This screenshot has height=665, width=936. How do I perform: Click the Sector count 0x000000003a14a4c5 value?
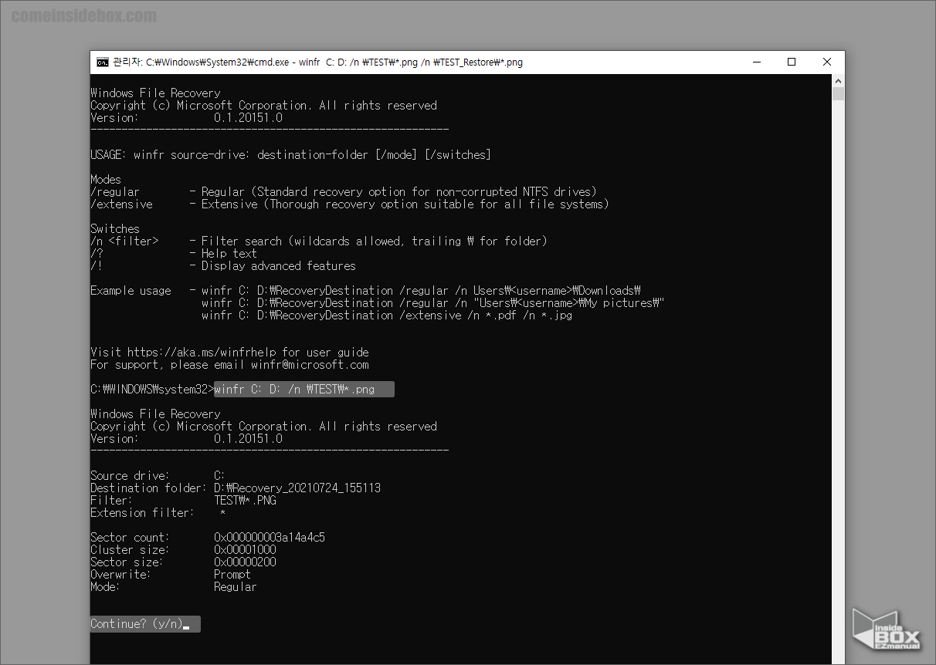click(270, 538)
